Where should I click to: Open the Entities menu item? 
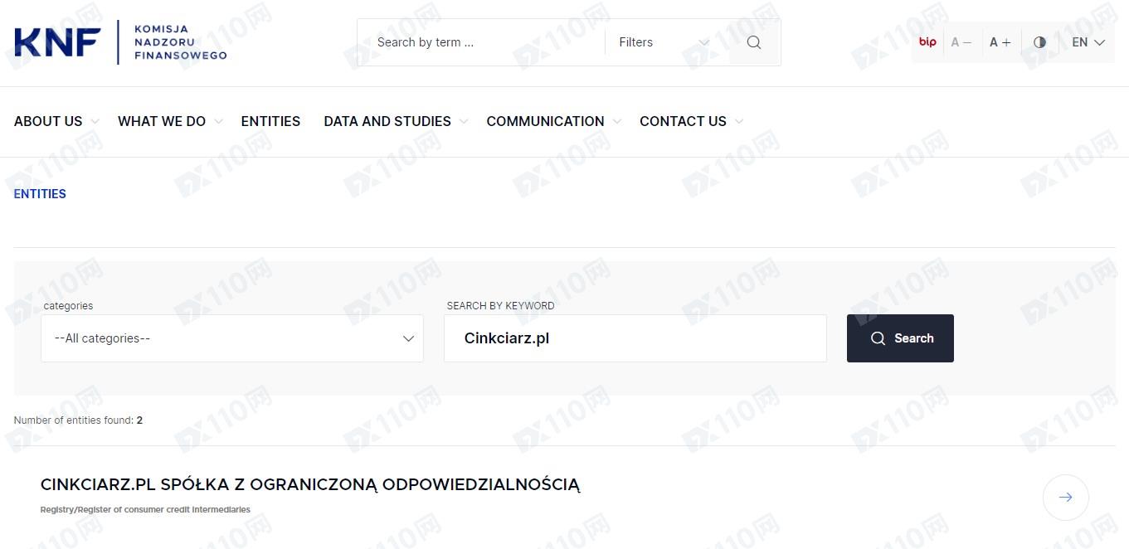tap(270, 121)
